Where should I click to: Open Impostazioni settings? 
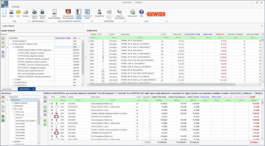coord(132,13)
